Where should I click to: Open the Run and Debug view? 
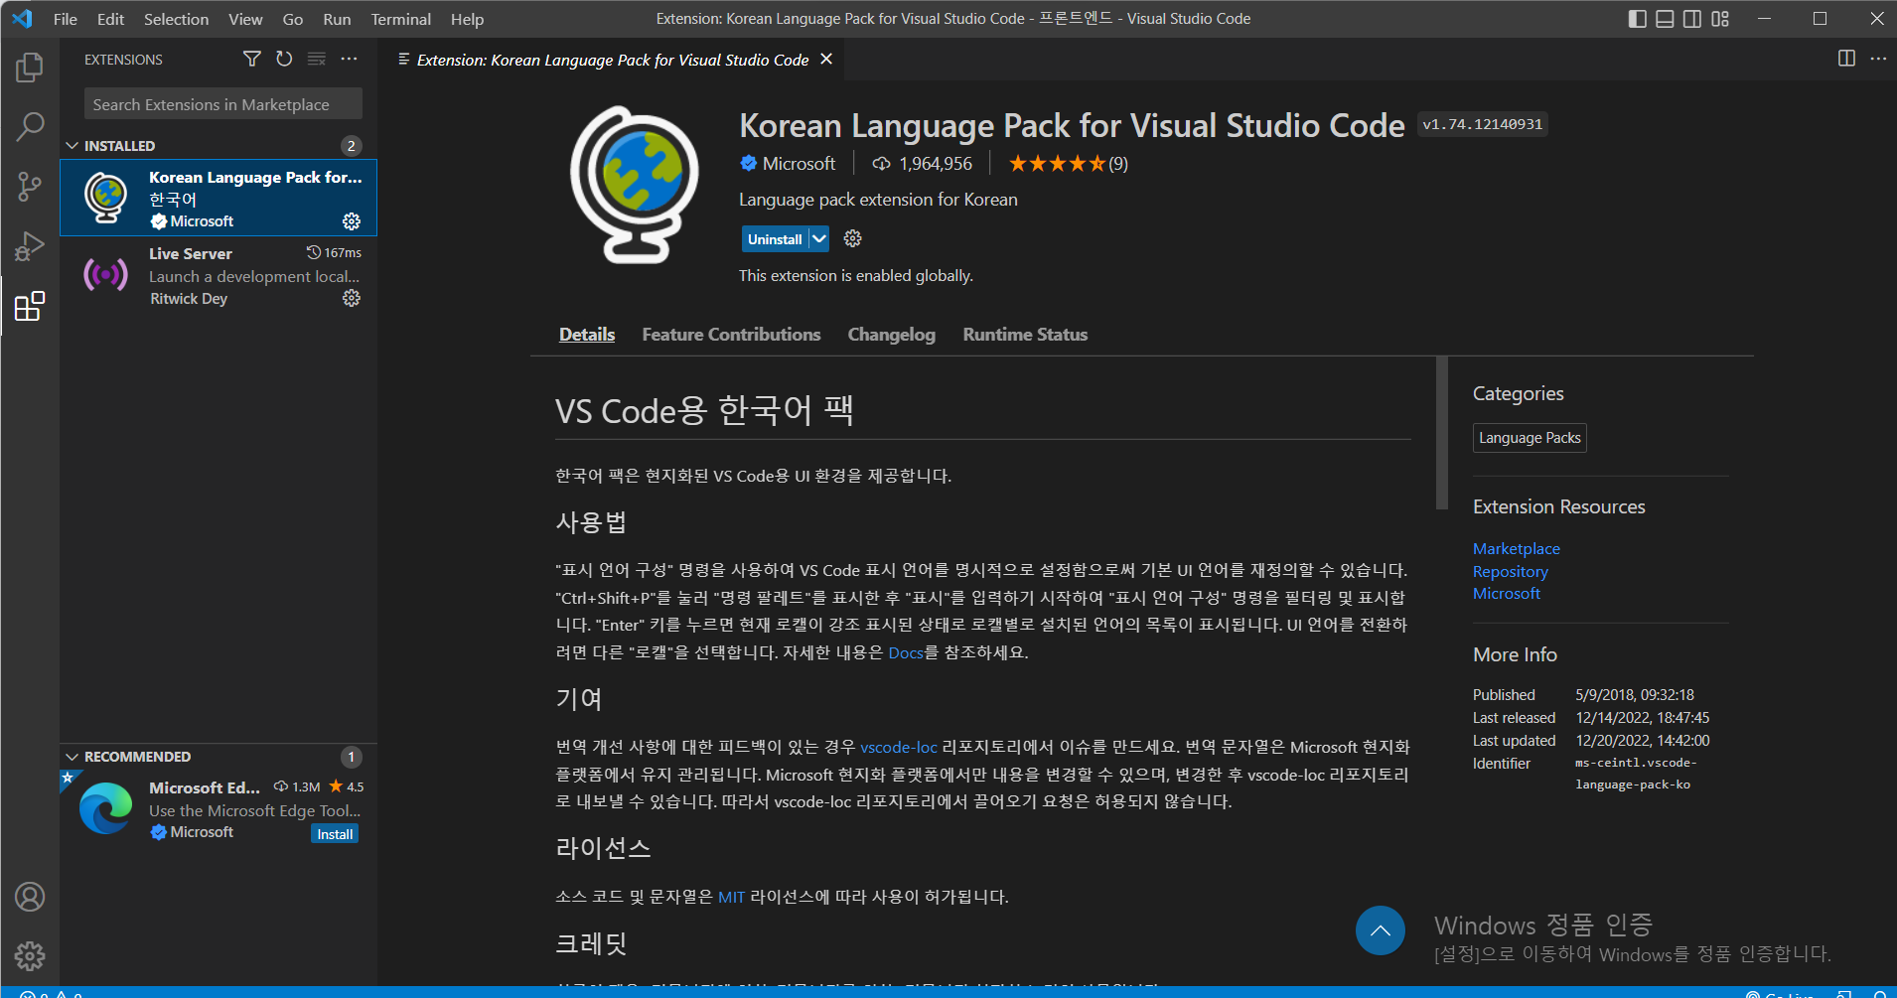click(x=30, y=245)
